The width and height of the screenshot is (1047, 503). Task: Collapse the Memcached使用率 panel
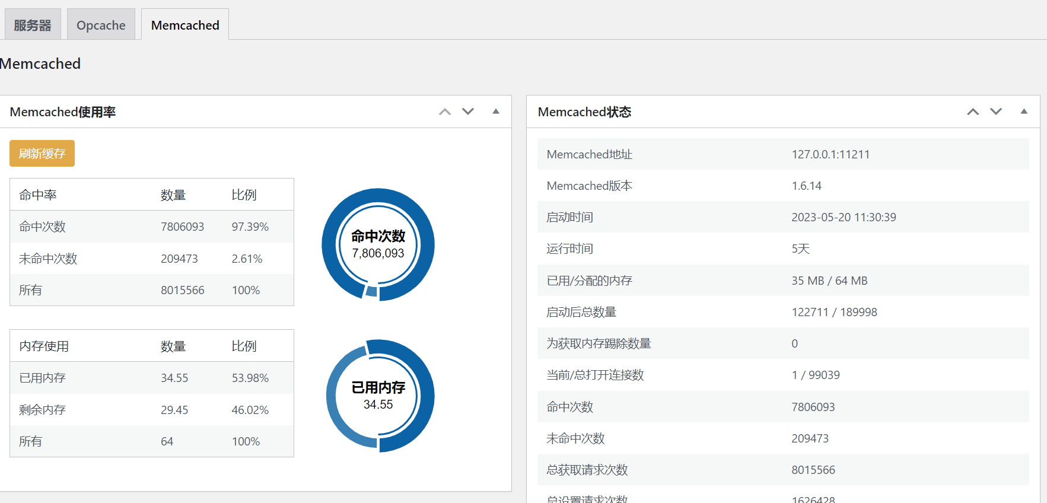496,112
